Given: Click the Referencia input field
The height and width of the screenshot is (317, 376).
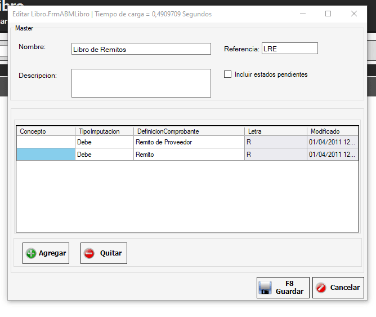Looking at the screenshot, I should click(x=289, y=49).
